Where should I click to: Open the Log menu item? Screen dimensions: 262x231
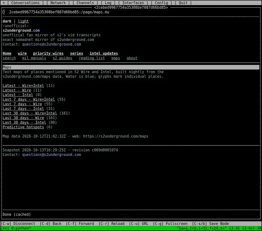(x=108, y=3)
